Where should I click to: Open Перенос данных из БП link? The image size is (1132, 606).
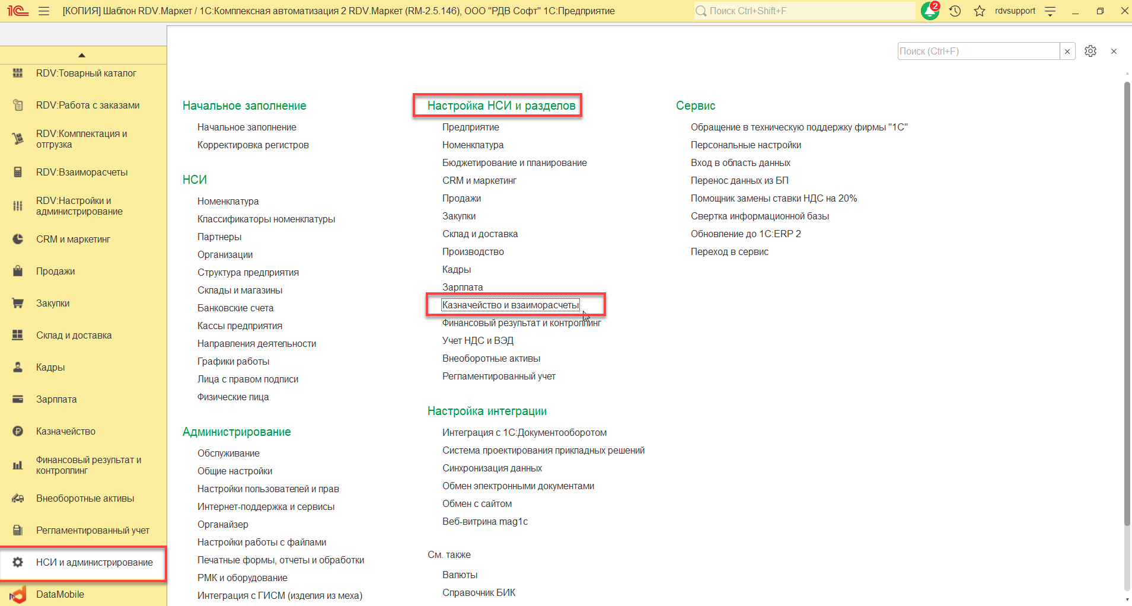739,180
